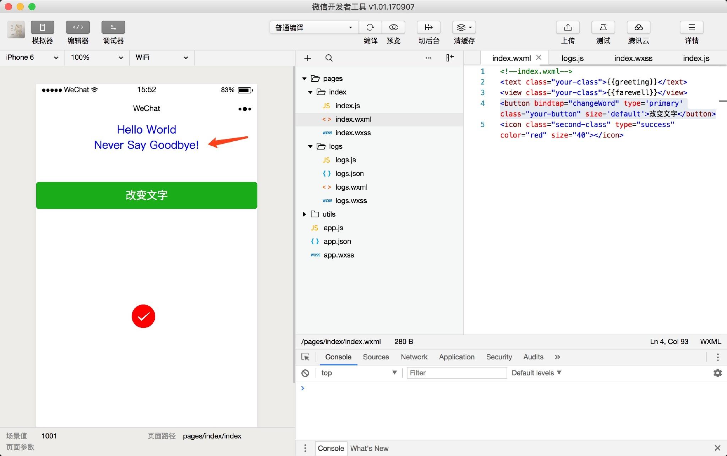Open the compile mode dropdown (普通编译)
The width and height of the screenshot is (727, 456).
(x=314, y=27)
